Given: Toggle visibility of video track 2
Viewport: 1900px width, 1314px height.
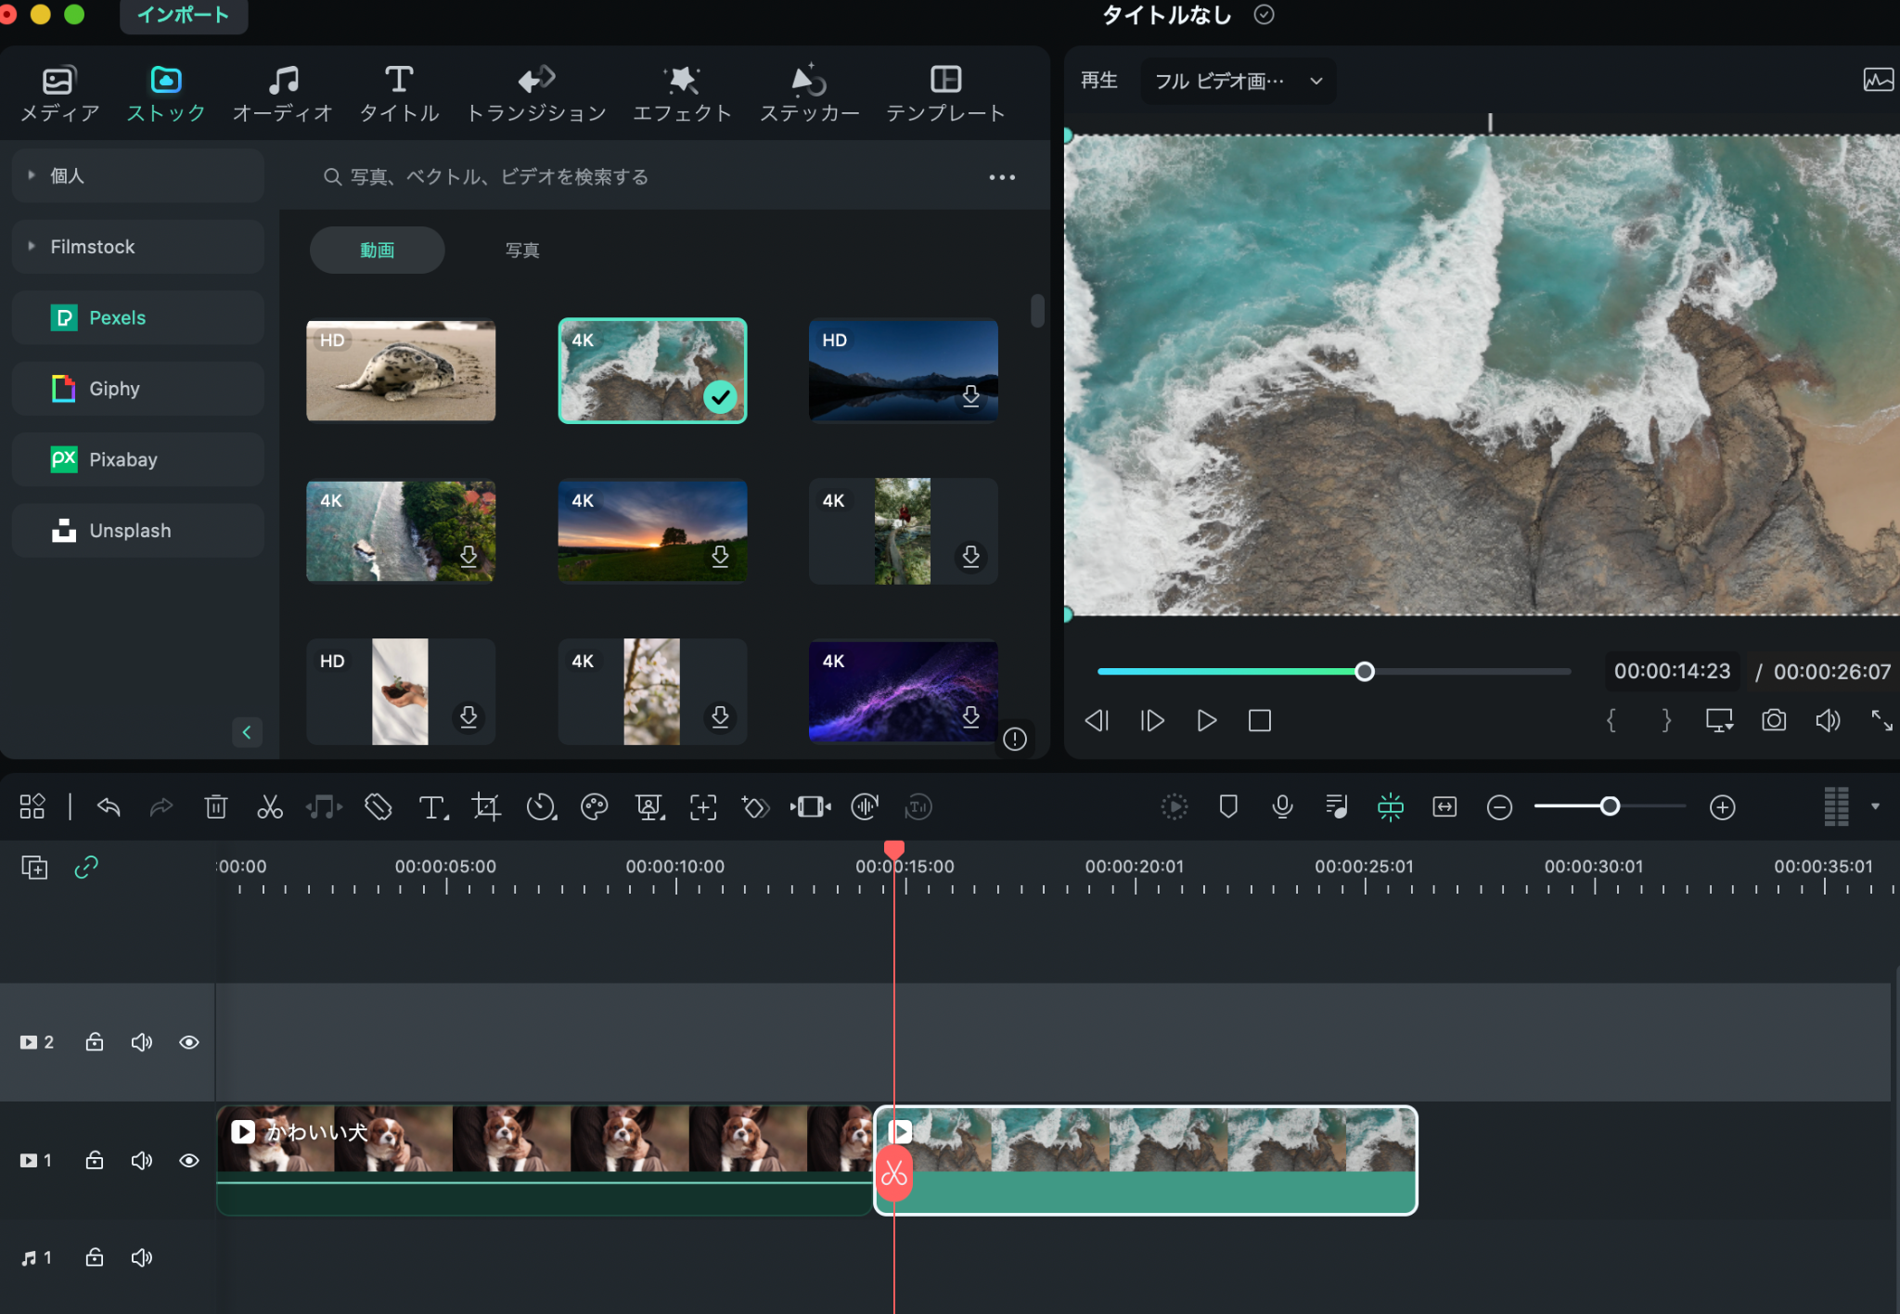Looking at the screenshot, I should pos(189,1042).
